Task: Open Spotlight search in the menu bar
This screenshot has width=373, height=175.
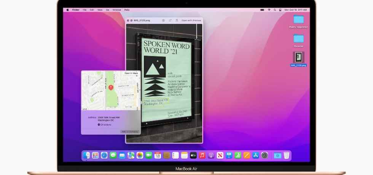Action: (x=274, y=10)
